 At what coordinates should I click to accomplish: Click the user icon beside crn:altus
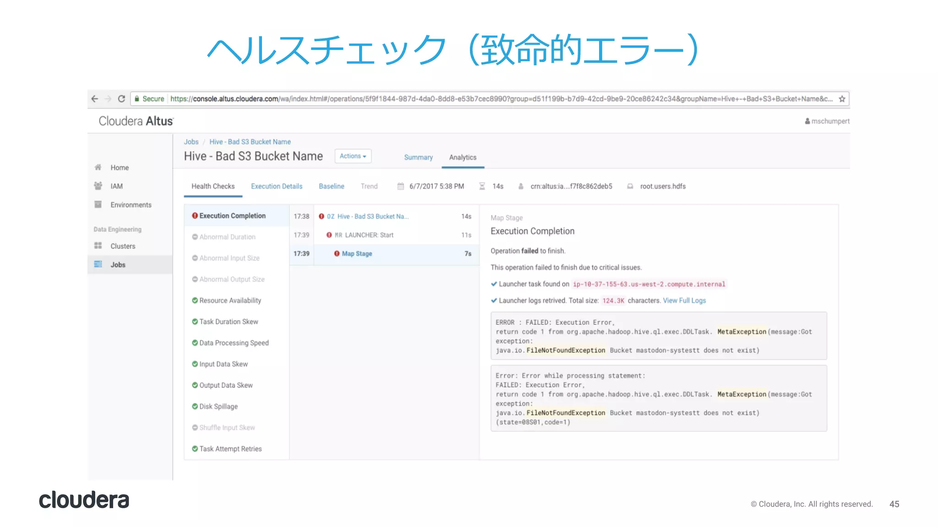pyautogui.click(x=521, y=186)
